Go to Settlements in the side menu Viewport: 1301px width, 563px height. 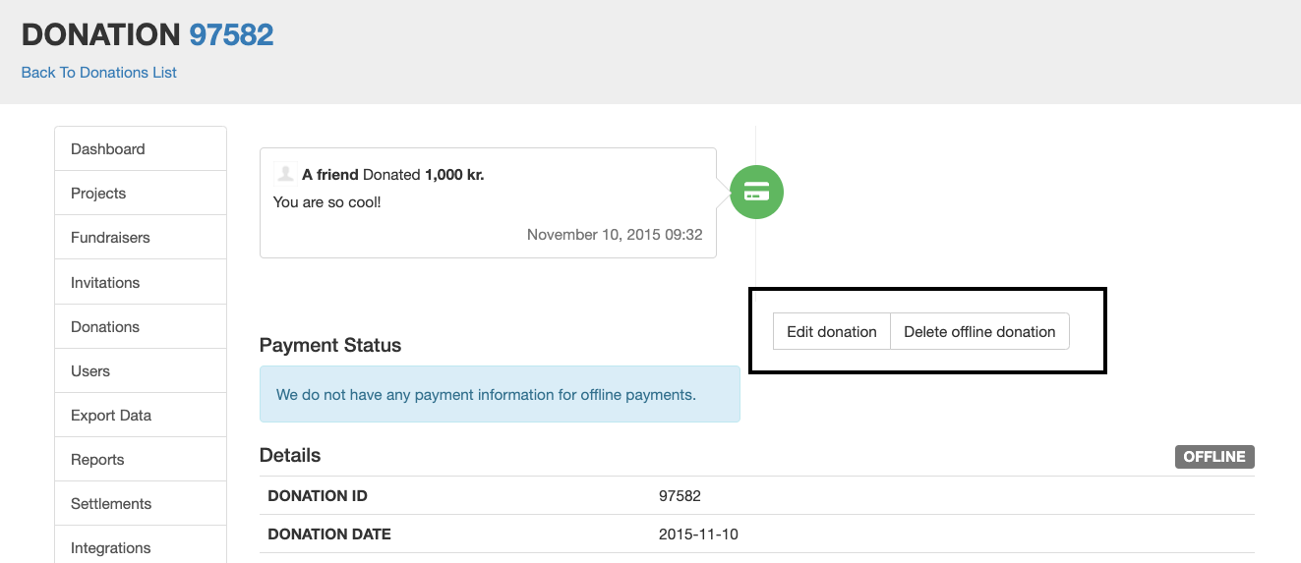point(141,504)
